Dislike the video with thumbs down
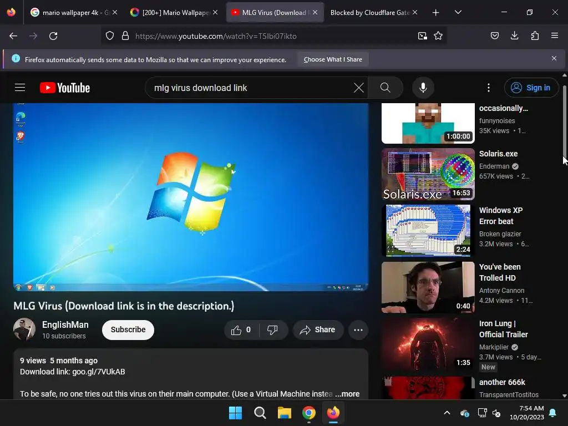 click(273, 330)
